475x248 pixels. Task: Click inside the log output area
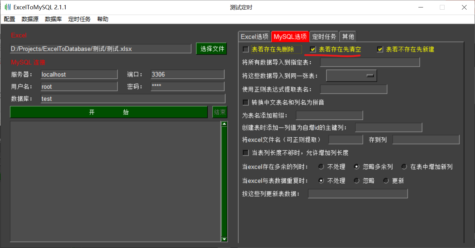tap(115, 181)
